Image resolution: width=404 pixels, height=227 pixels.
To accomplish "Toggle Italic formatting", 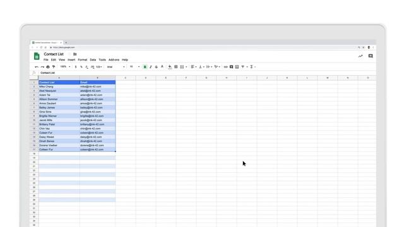I will (151, 67).
